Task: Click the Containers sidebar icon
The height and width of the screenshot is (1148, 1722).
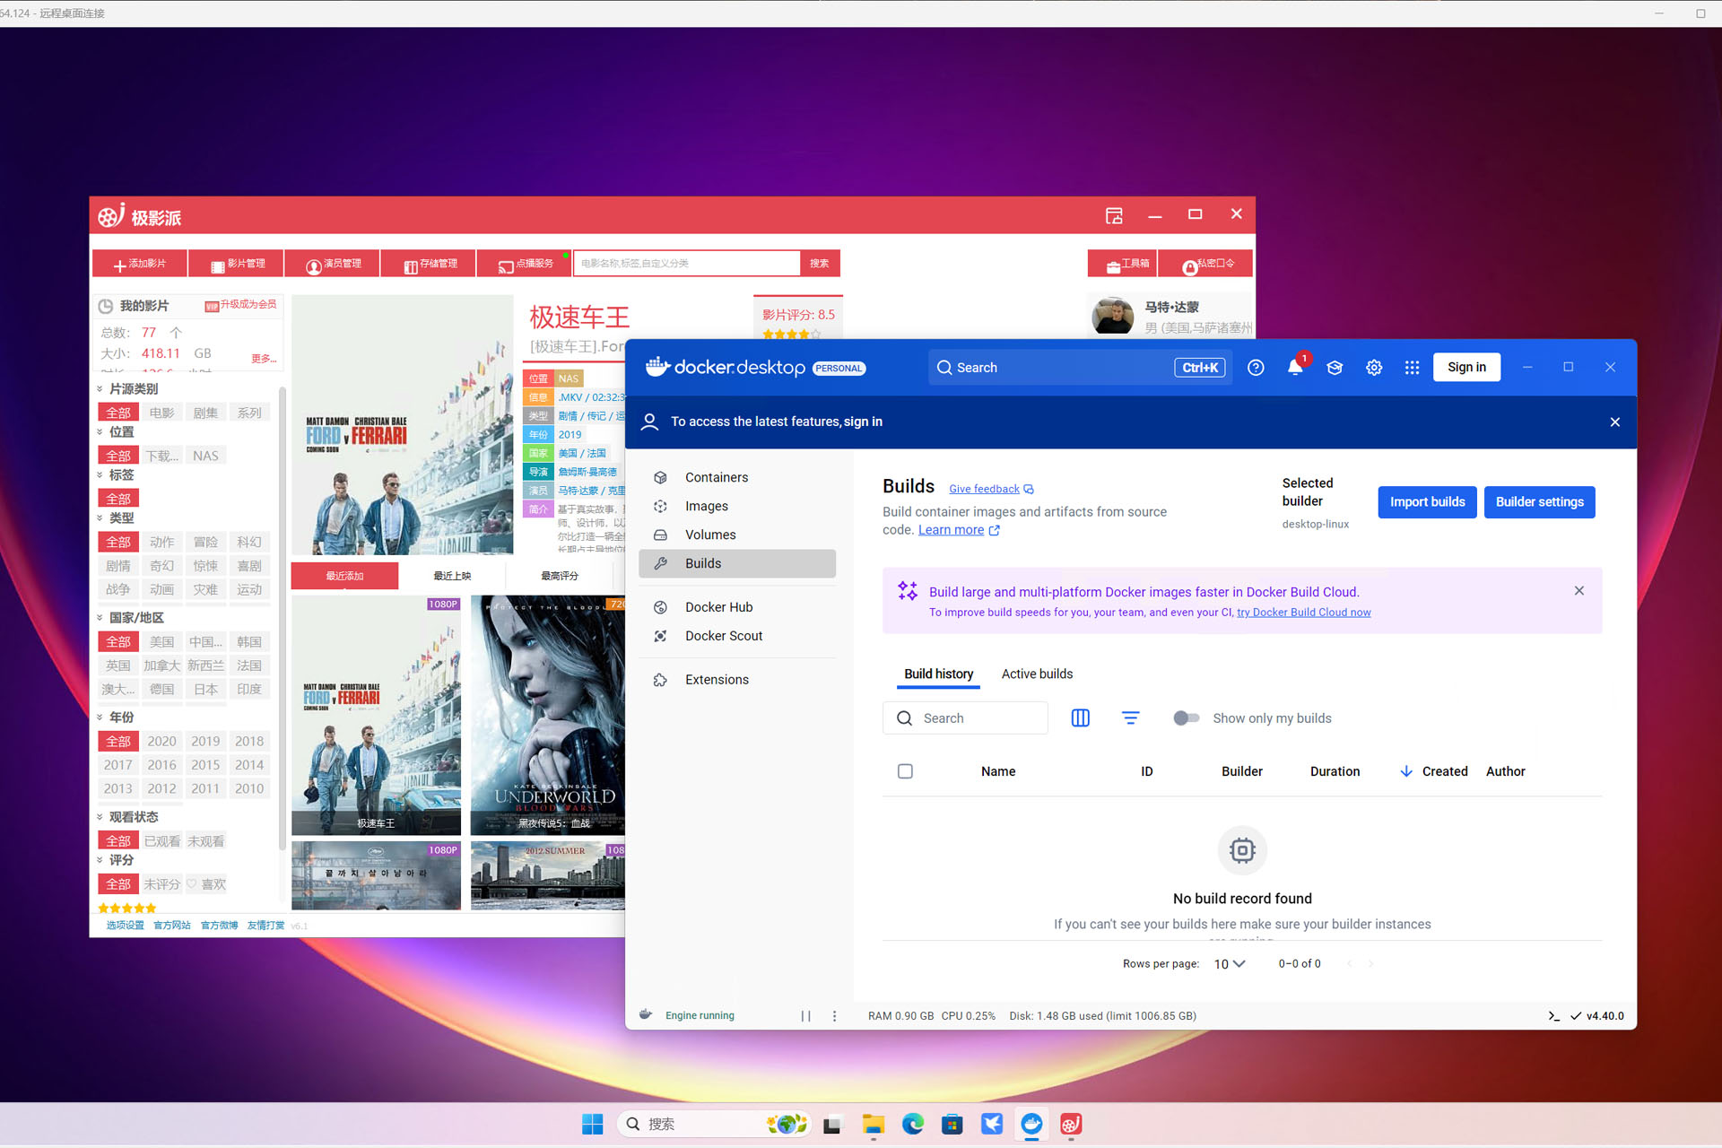Action: click(x=660, y=477)
